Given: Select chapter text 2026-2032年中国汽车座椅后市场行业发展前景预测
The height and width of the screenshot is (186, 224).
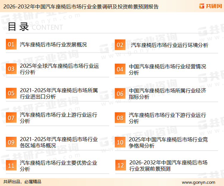Looking at the screenshot, I should point(168,166).
